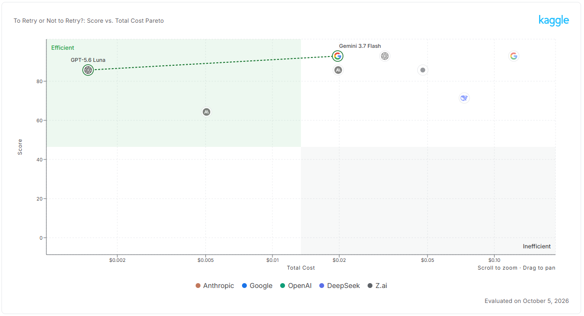Click the "GPT-5.6 Luna" point label
This screenshot has height=316, width=584.
(x=88, y=60)
